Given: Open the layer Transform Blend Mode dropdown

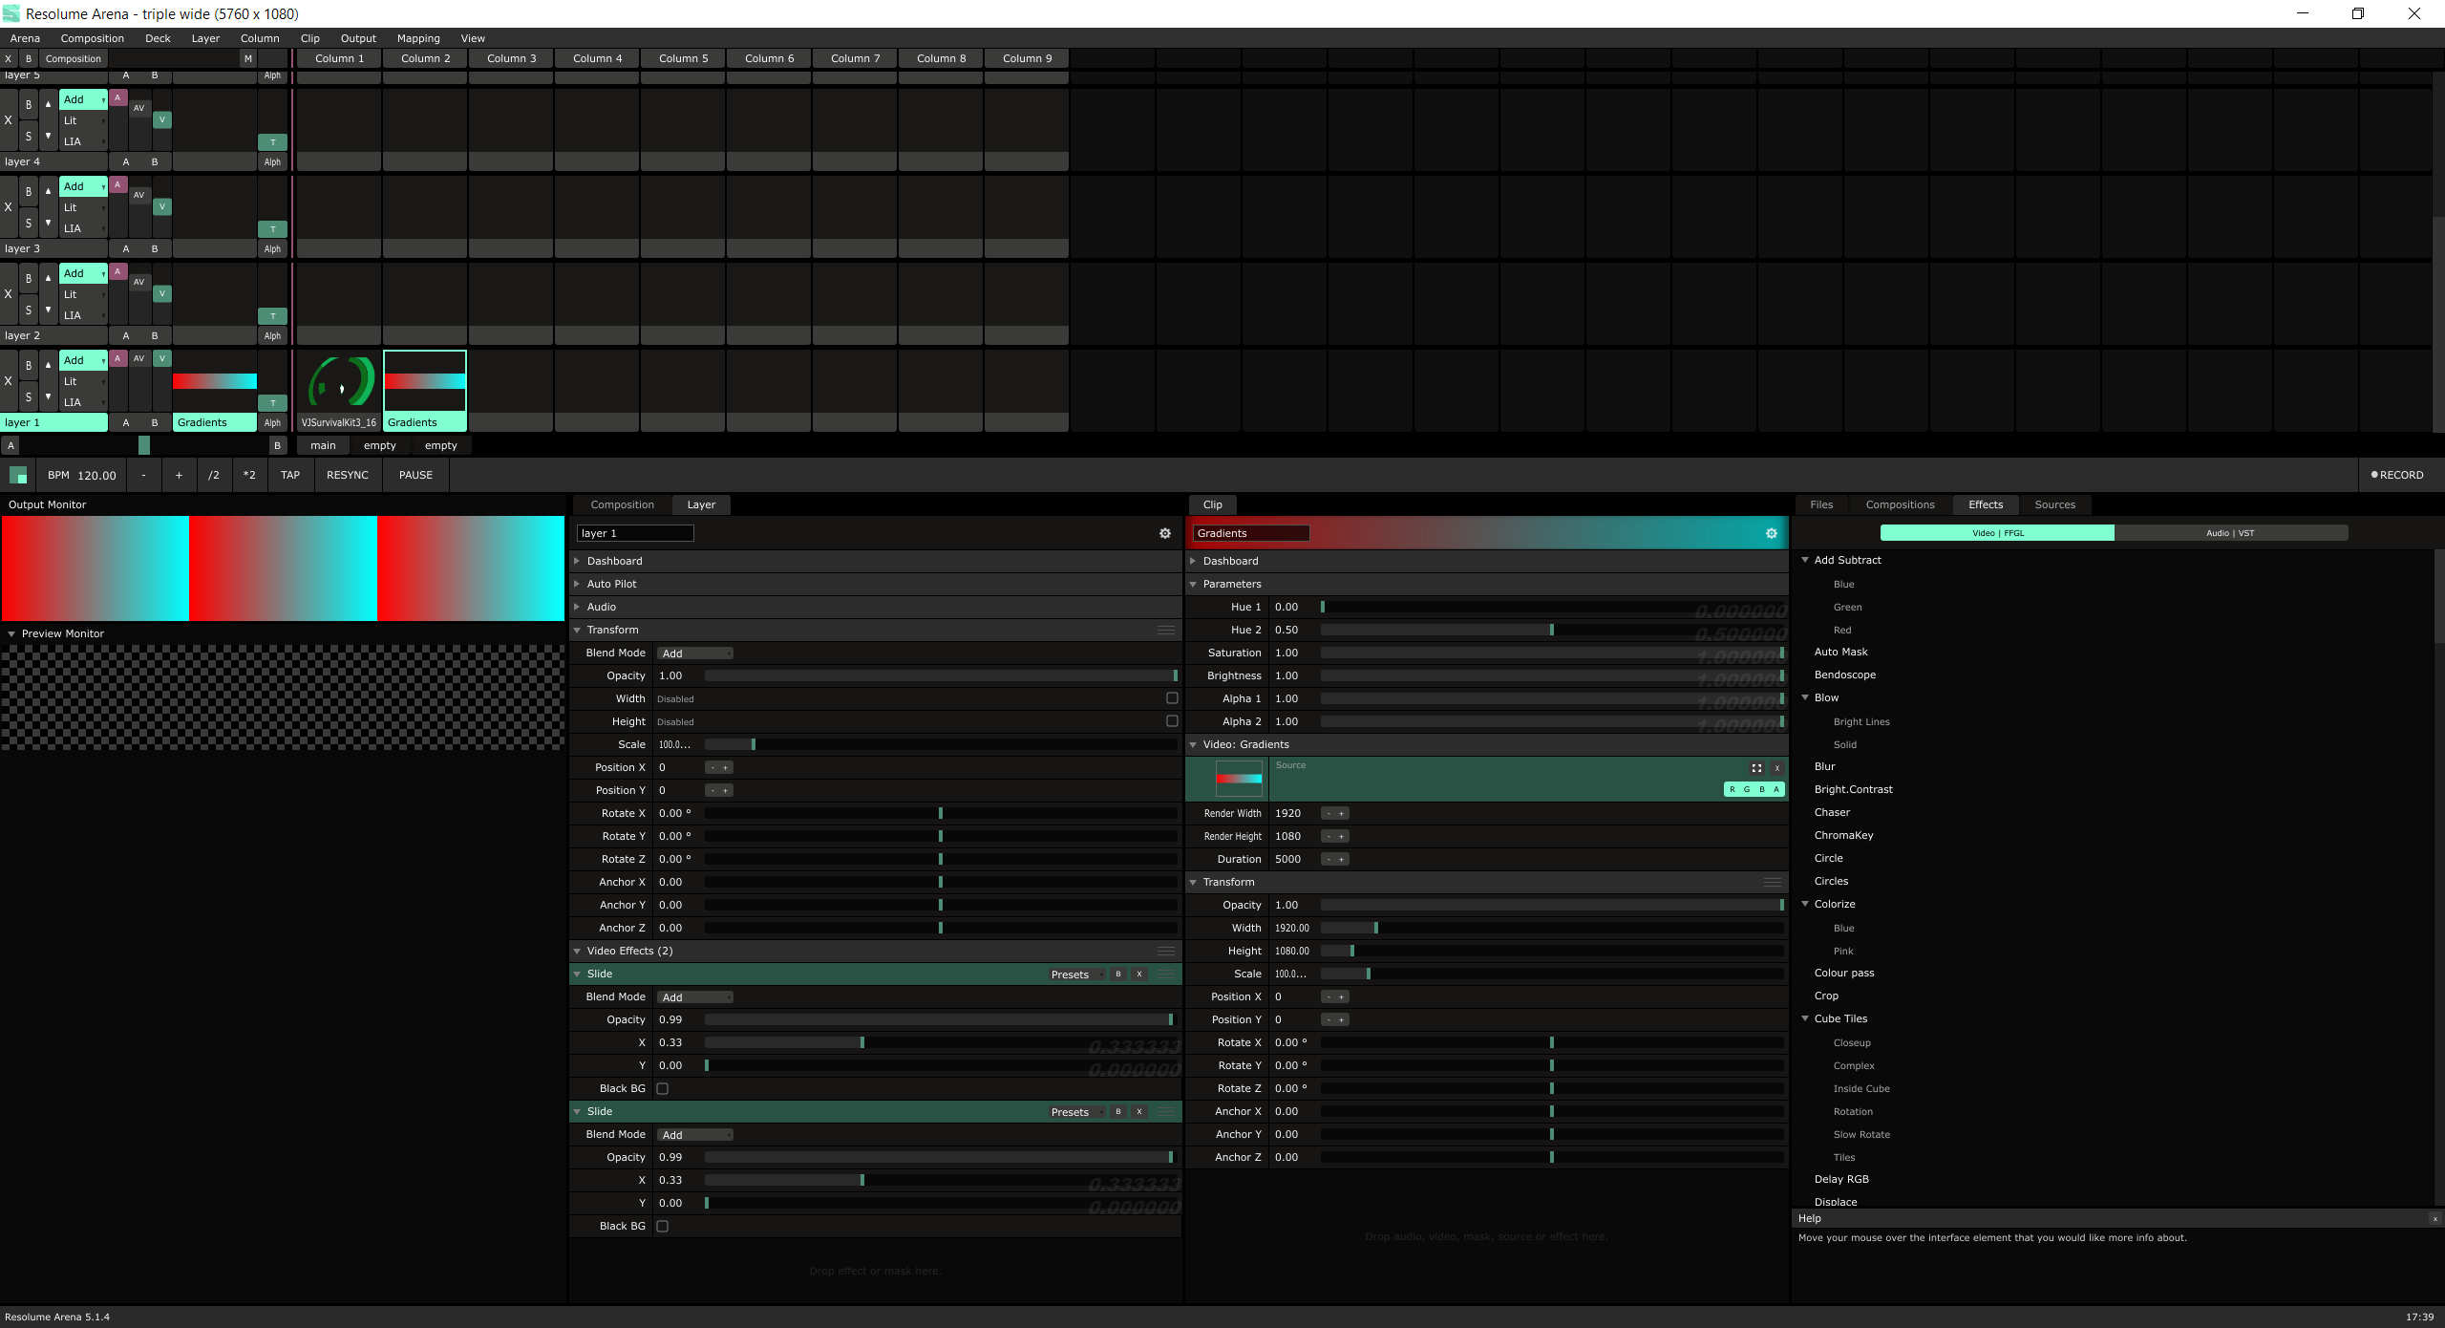Looking at the screenshot, I should [x=695, y=653].
